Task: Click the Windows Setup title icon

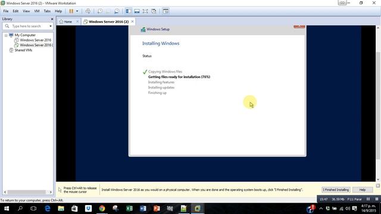Action: 143,29
